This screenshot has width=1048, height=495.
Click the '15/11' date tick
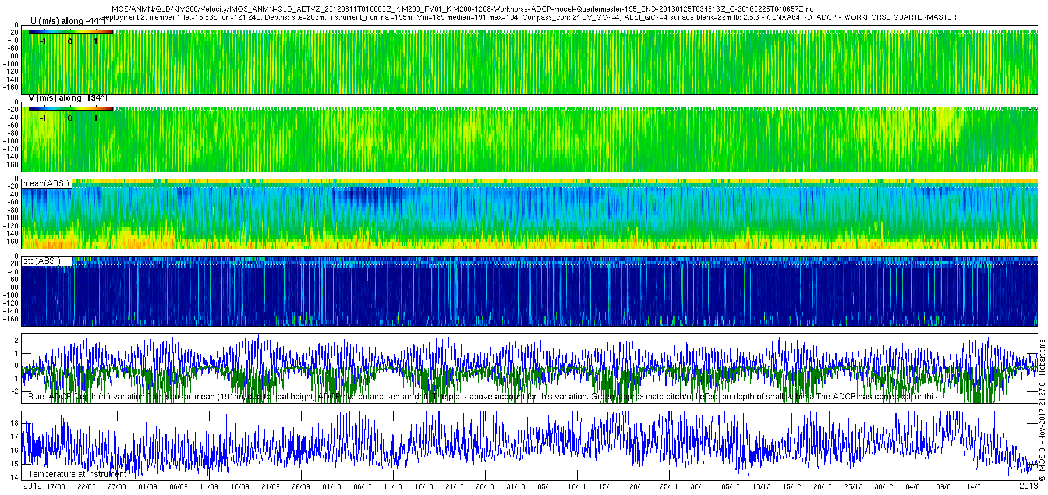[x=608, y=487]
